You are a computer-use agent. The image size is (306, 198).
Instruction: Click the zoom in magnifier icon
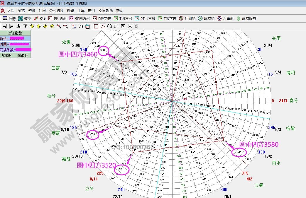59,26
